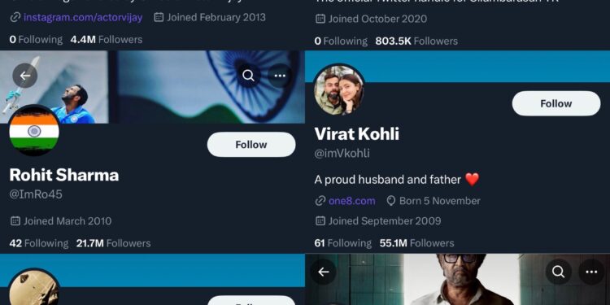View Rohit Sharma's 21.7M followers list
This screenshot has width=610, height=305.
coord(113,243)
